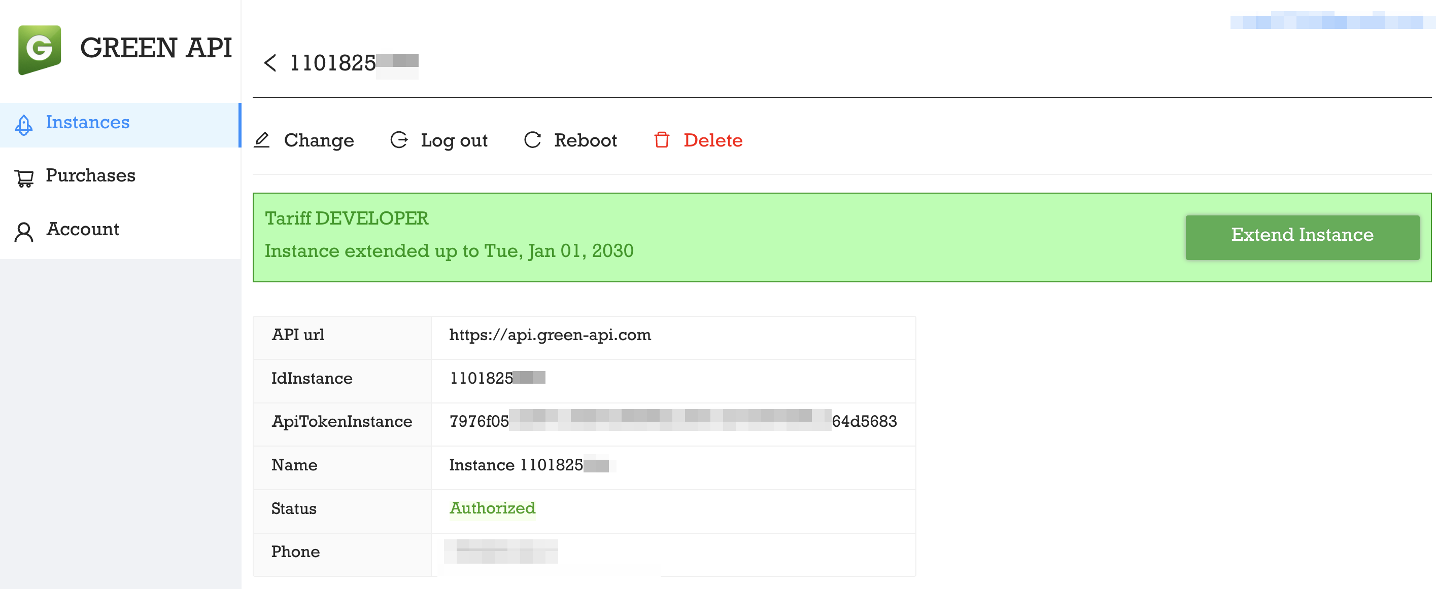Click the circular reboot icon
The height and width of the screenshot is (589, 1436).
click(x=532, y=140)
